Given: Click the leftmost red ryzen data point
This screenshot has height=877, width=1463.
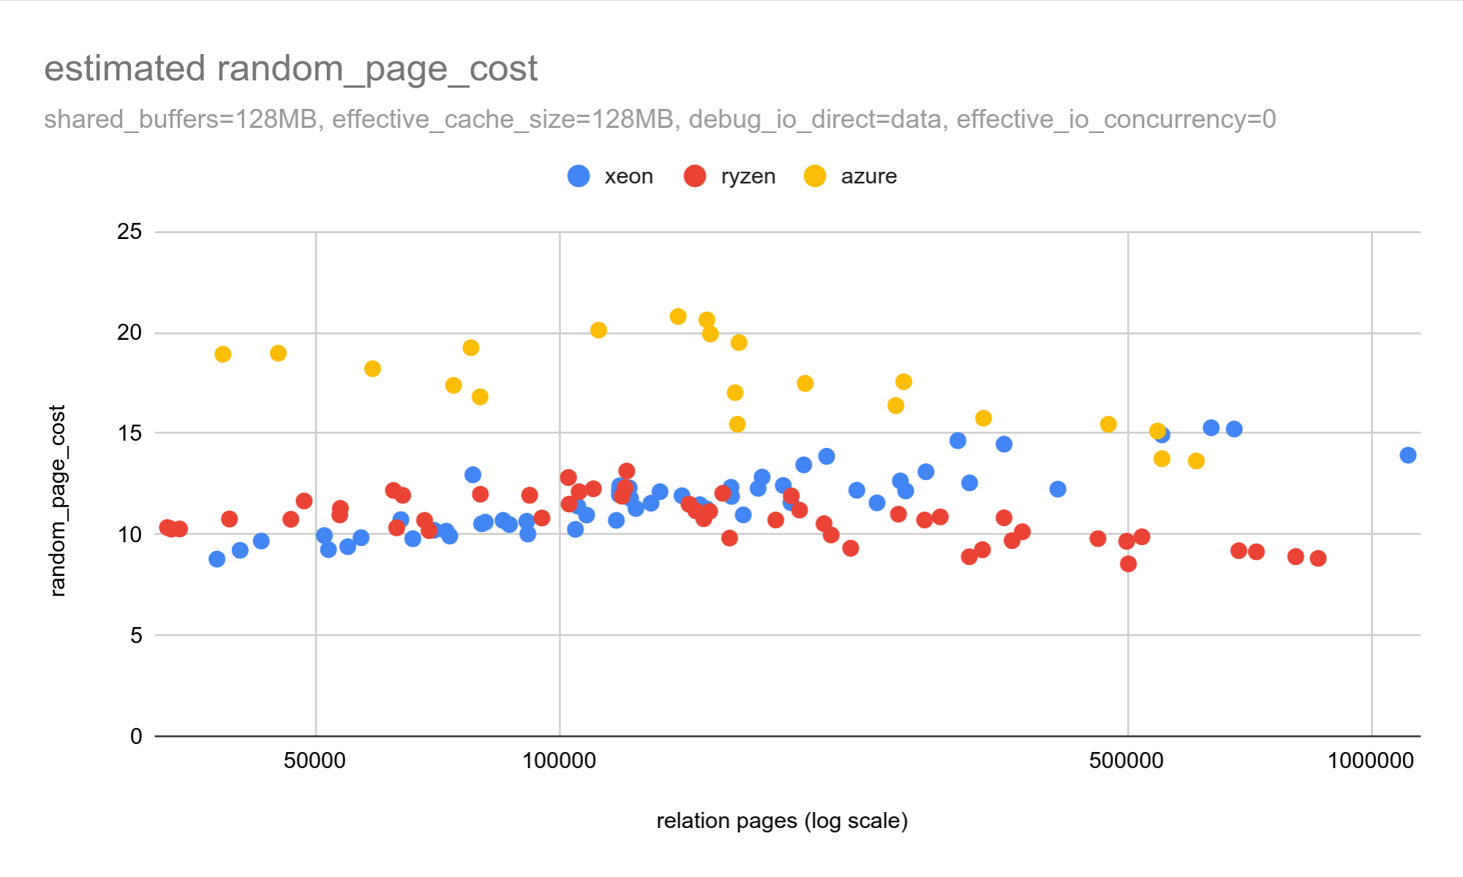Looking at the screenshot, I should (168, 528).
